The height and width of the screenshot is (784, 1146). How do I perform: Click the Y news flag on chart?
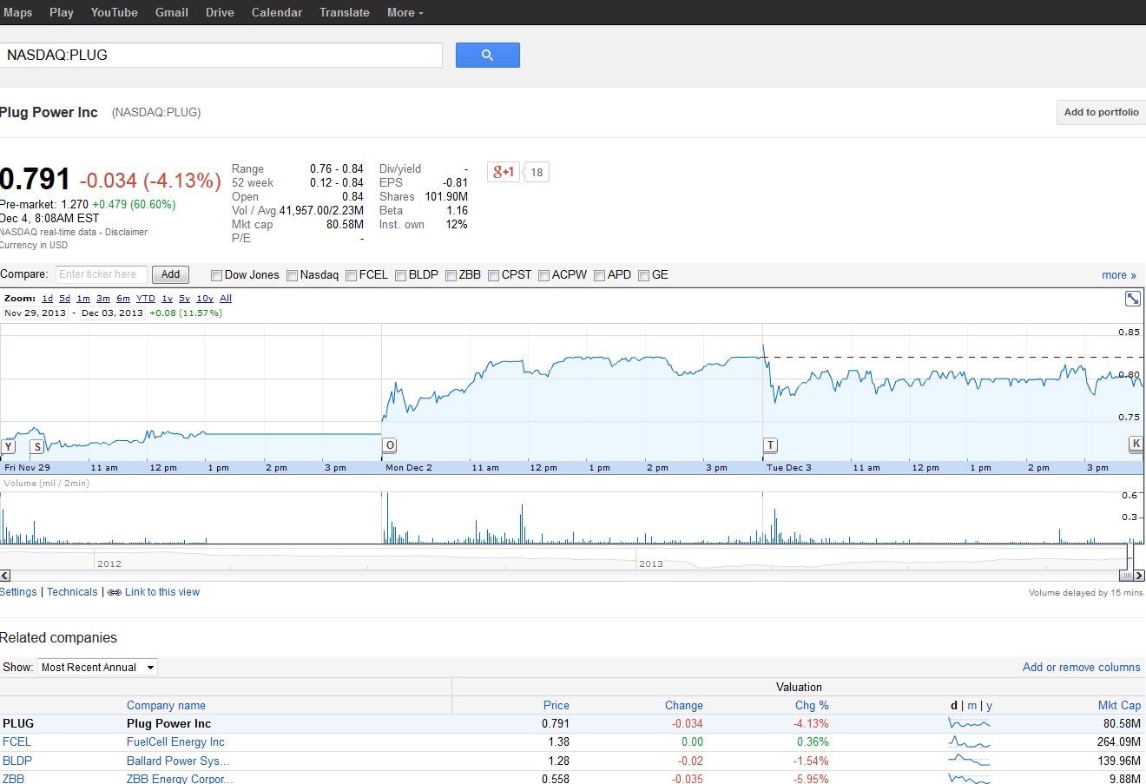coord(8,447)
